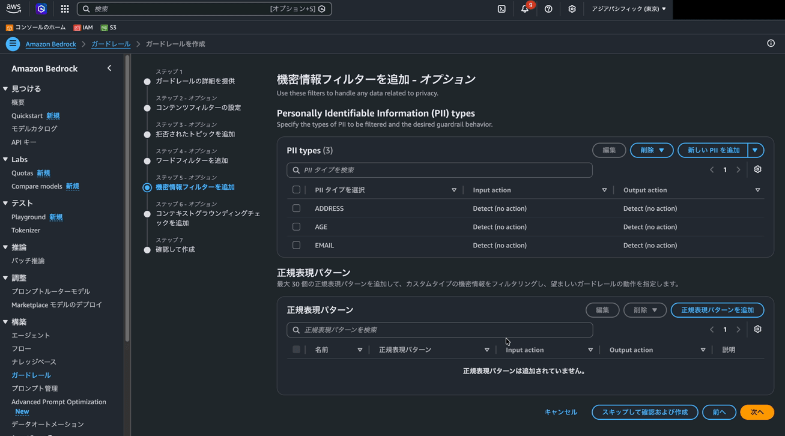Click the IAM bookmark
Image resolution: width=785 pixels, height=436 pixels.
click(83, 28)
